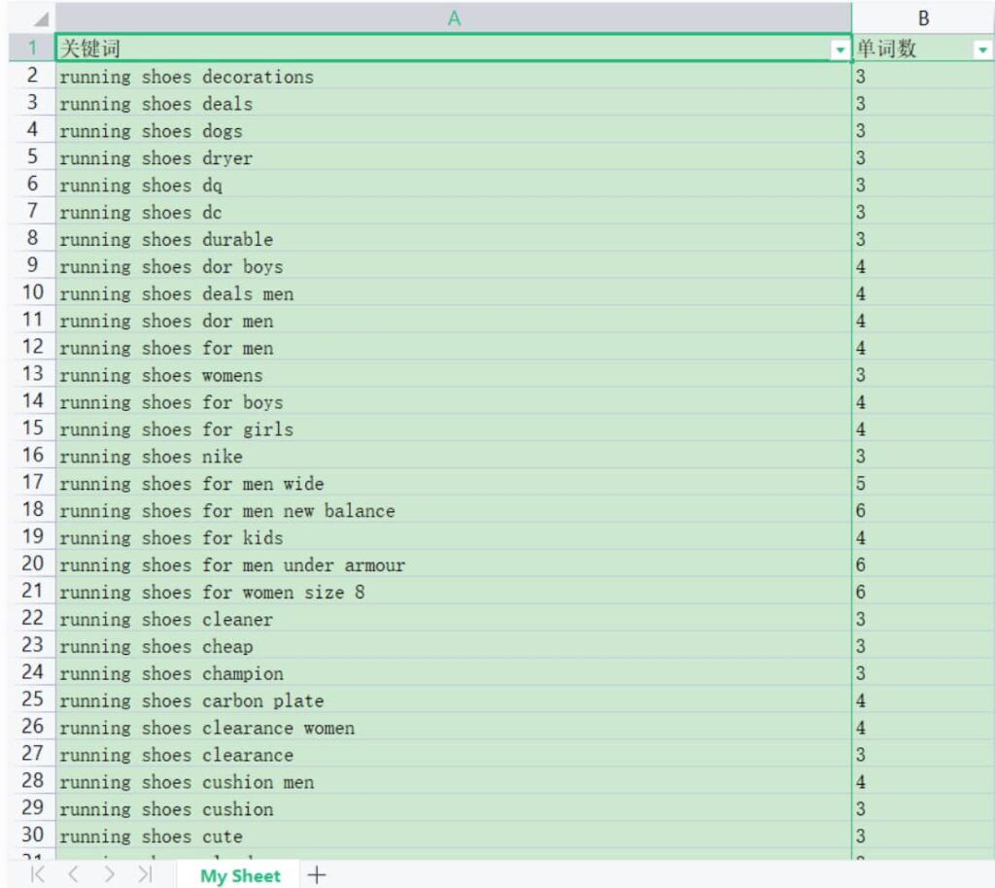Click cell 'running shoes carbon plate'
995x888 pixels.
pos(191,700)
